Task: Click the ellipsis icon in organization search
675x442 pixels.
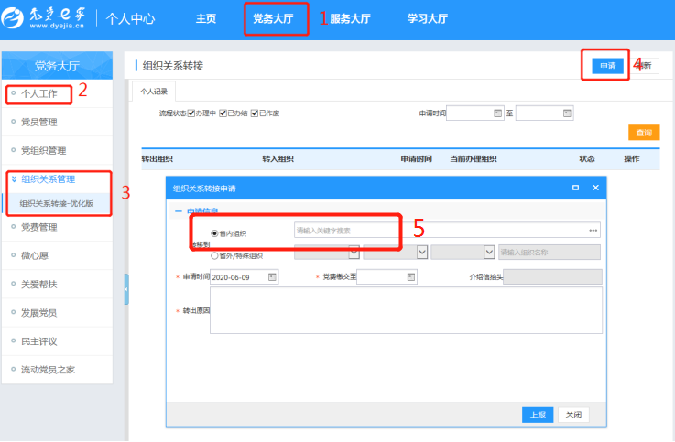Action: tap(593, 231)
